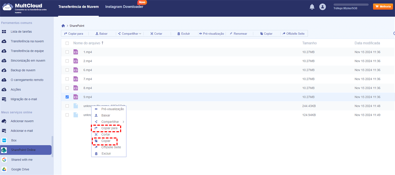The width and height of the screenshot is (395, 175).
Task: Click SharePoint breadcrumb link
Action: 77,26
